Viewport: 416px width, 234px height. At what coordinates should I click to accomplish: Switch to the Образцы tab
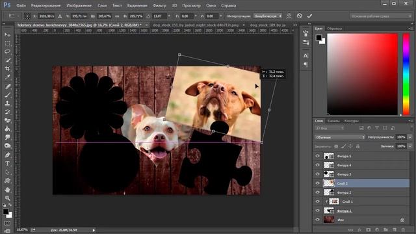[335, 29]
